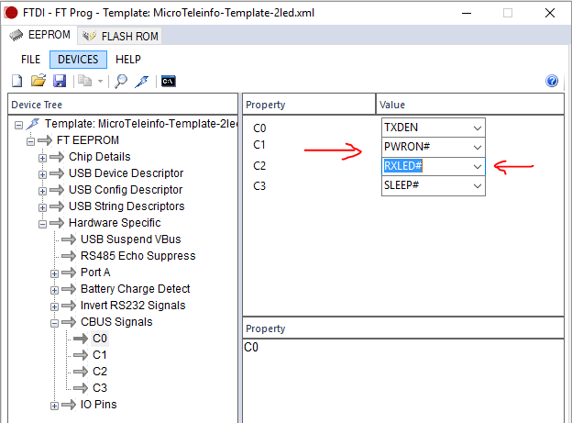Image resolution: width=572 pixels, height=423 pixels.
Task: Select the C2 item under CBUS Signals
Action: pyautogui.click(x=100, y=371)
